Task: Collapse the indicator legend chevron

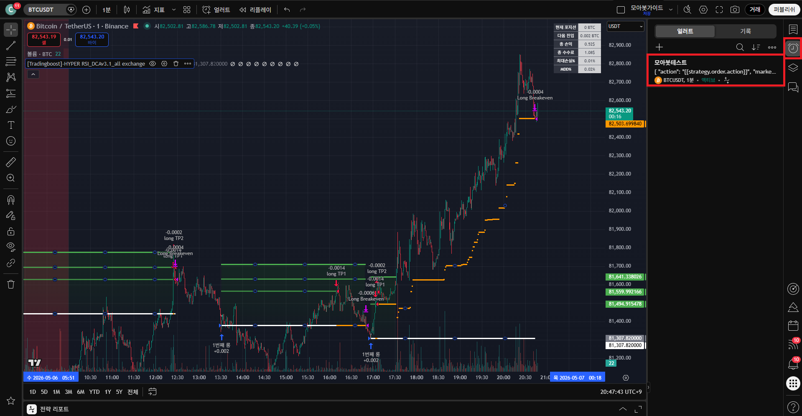Action: [x=33, y=74]
